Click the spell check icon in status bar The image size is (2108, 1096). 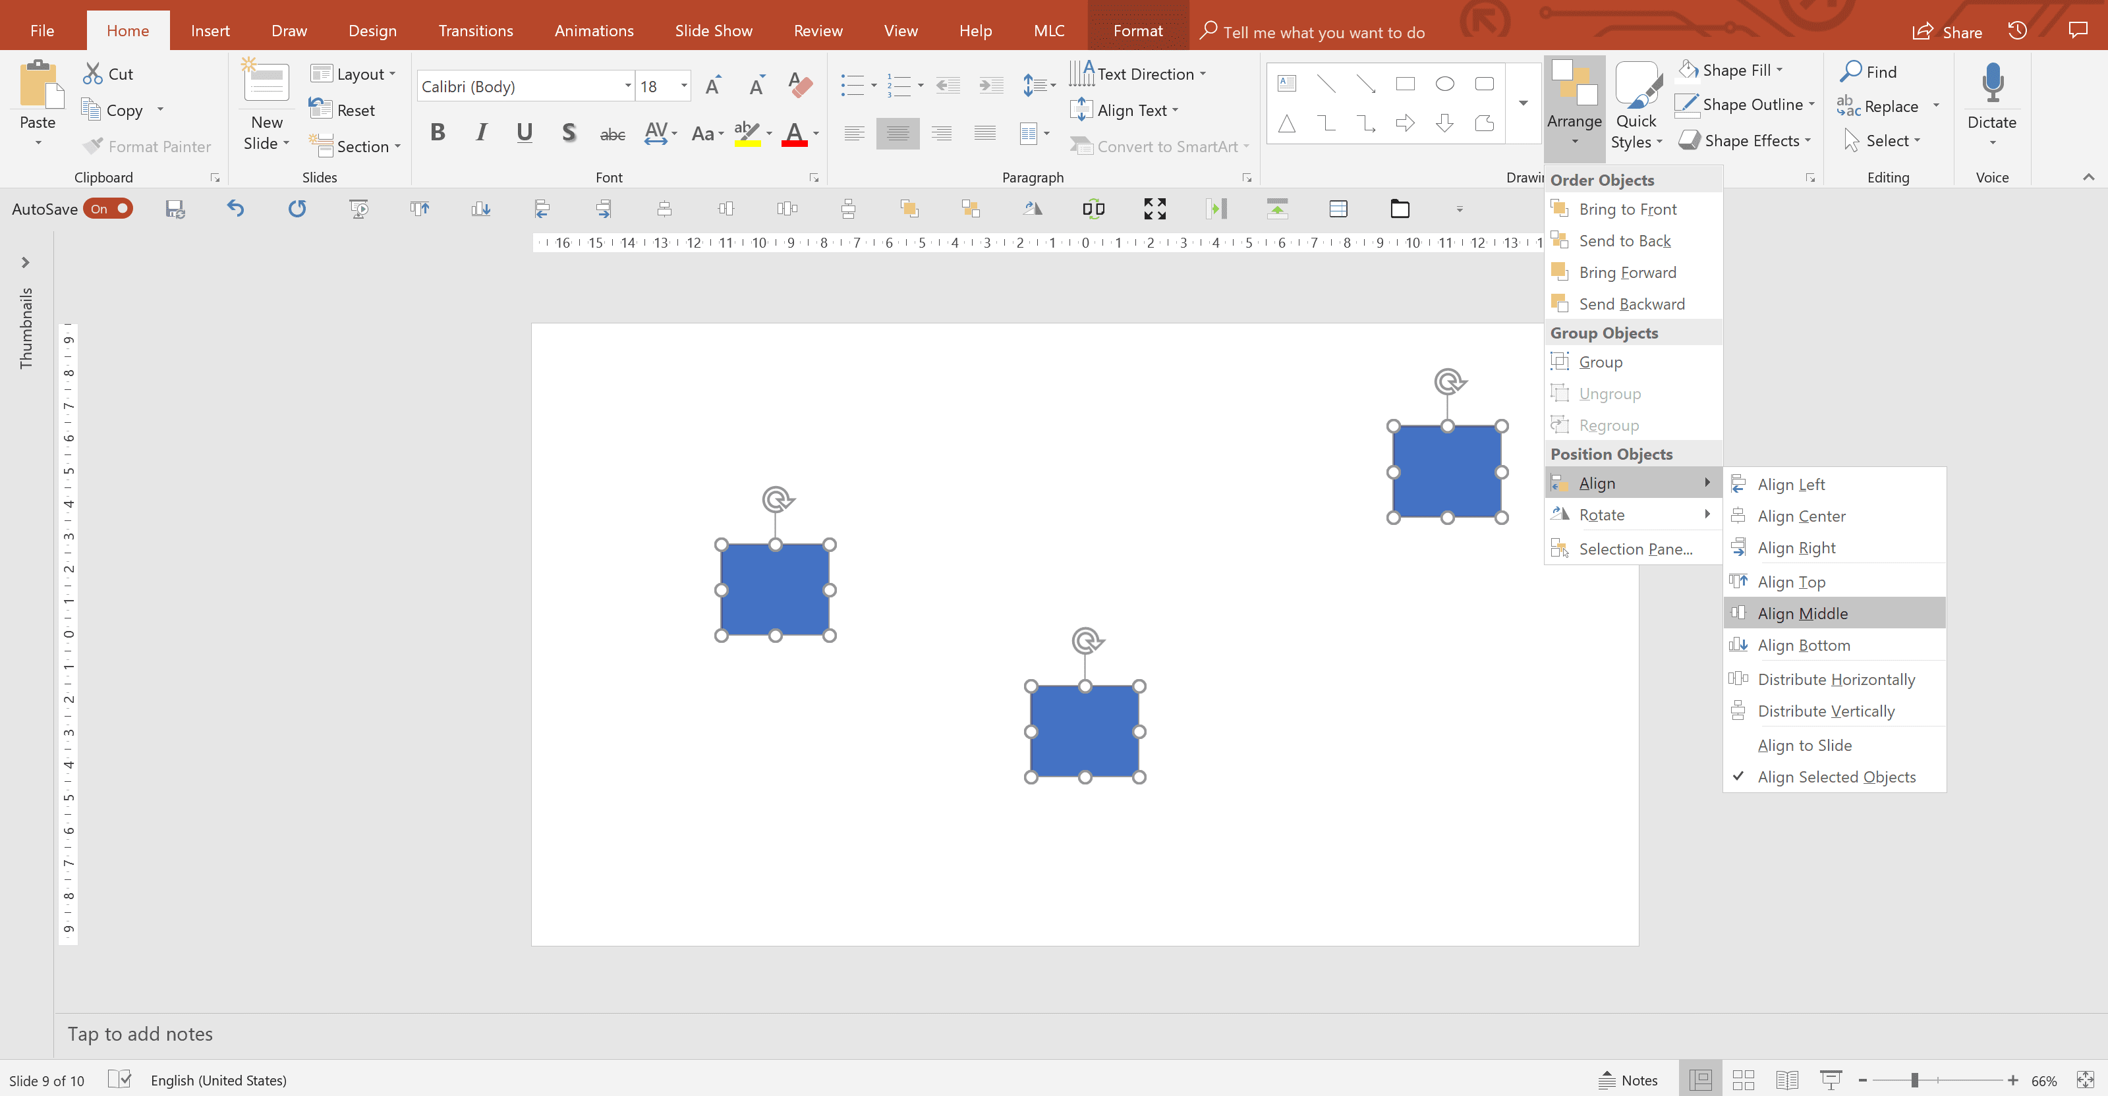[119, 1080]
